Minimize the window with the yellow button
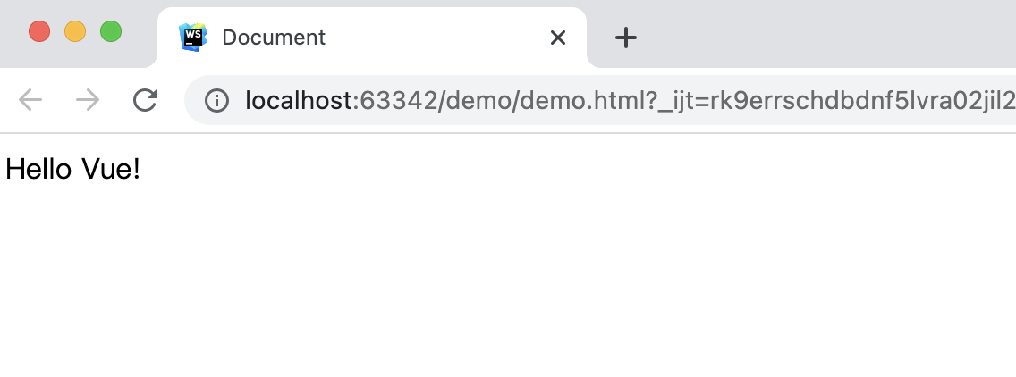The image size is (1016, 377). click(75, 31)
